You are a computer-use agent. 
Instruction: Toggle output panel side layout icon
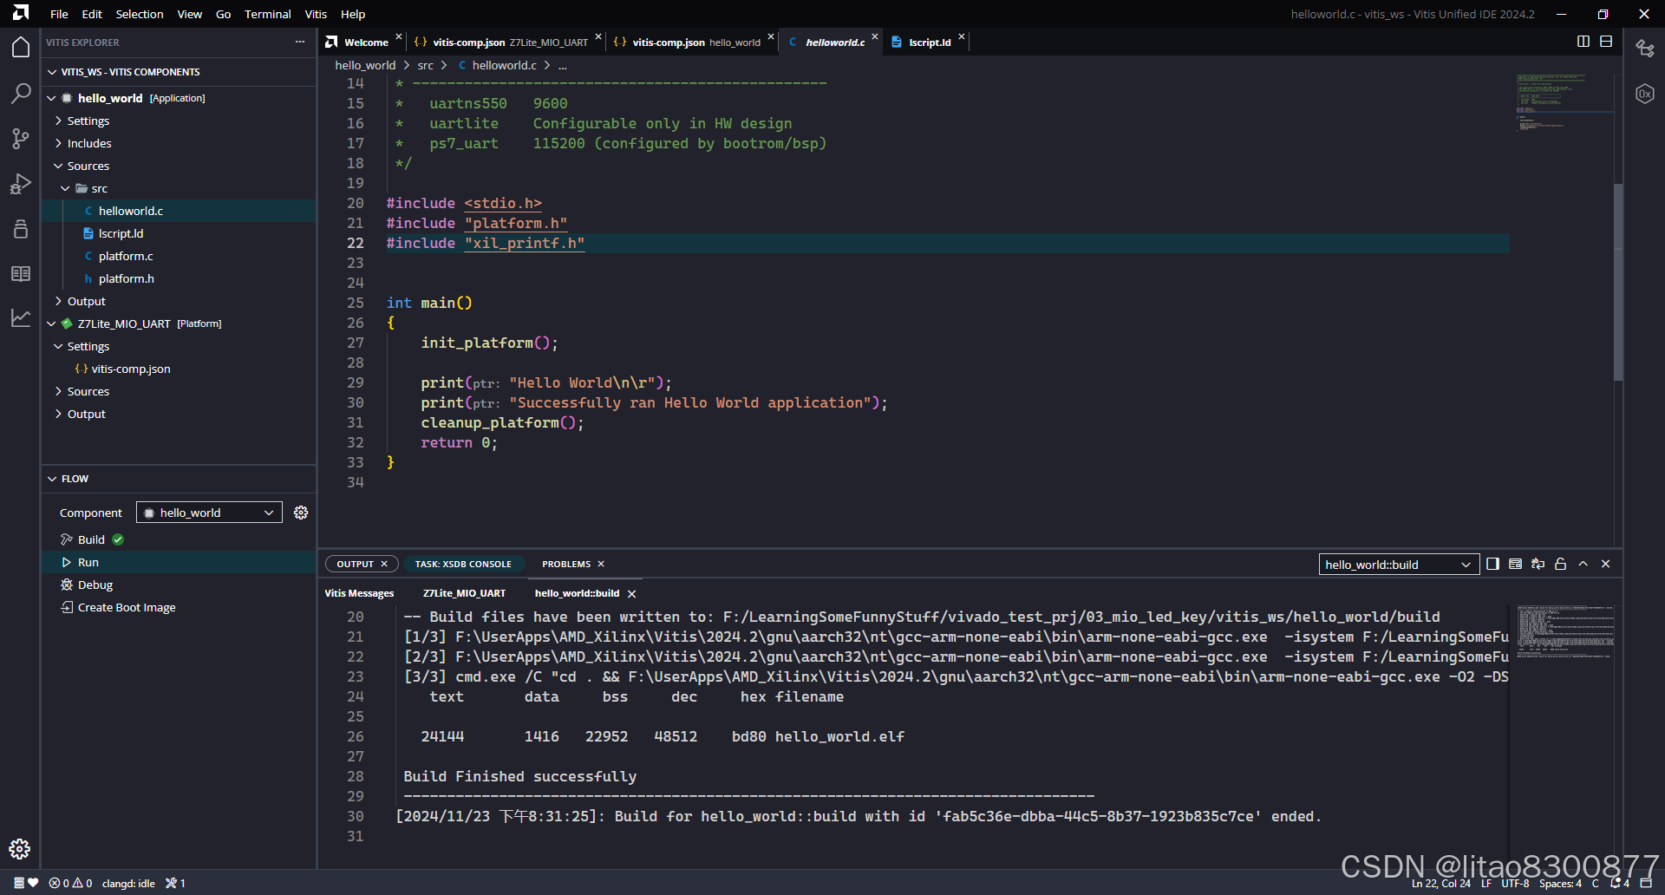[x=1492, y=564]
